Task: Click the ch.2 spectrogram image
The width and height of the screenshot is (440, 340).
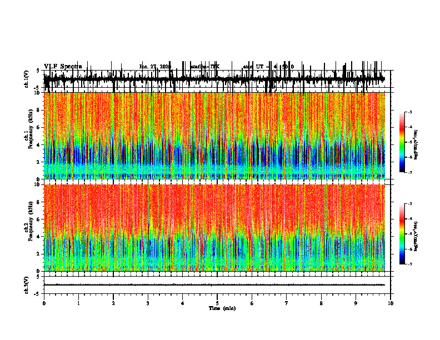Action: click(x=214, y=228)
